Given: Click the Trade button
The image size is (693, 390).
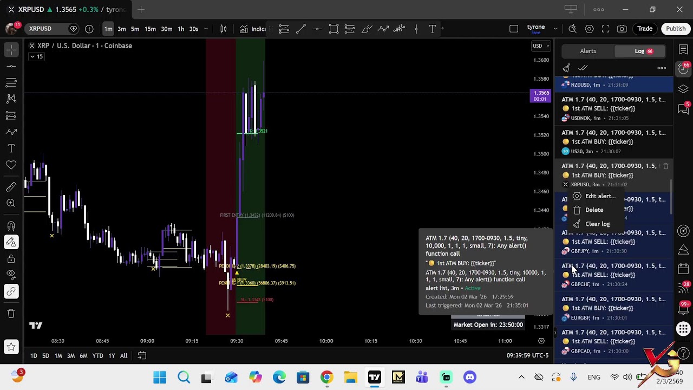Looking at the screenshot, I should tap(645, 29).
